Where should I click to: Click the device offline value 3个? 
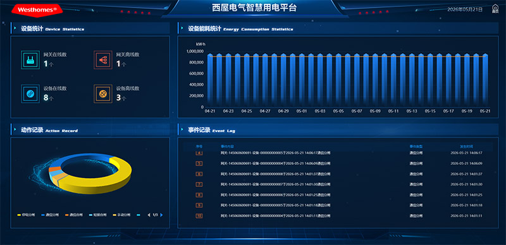121,98
